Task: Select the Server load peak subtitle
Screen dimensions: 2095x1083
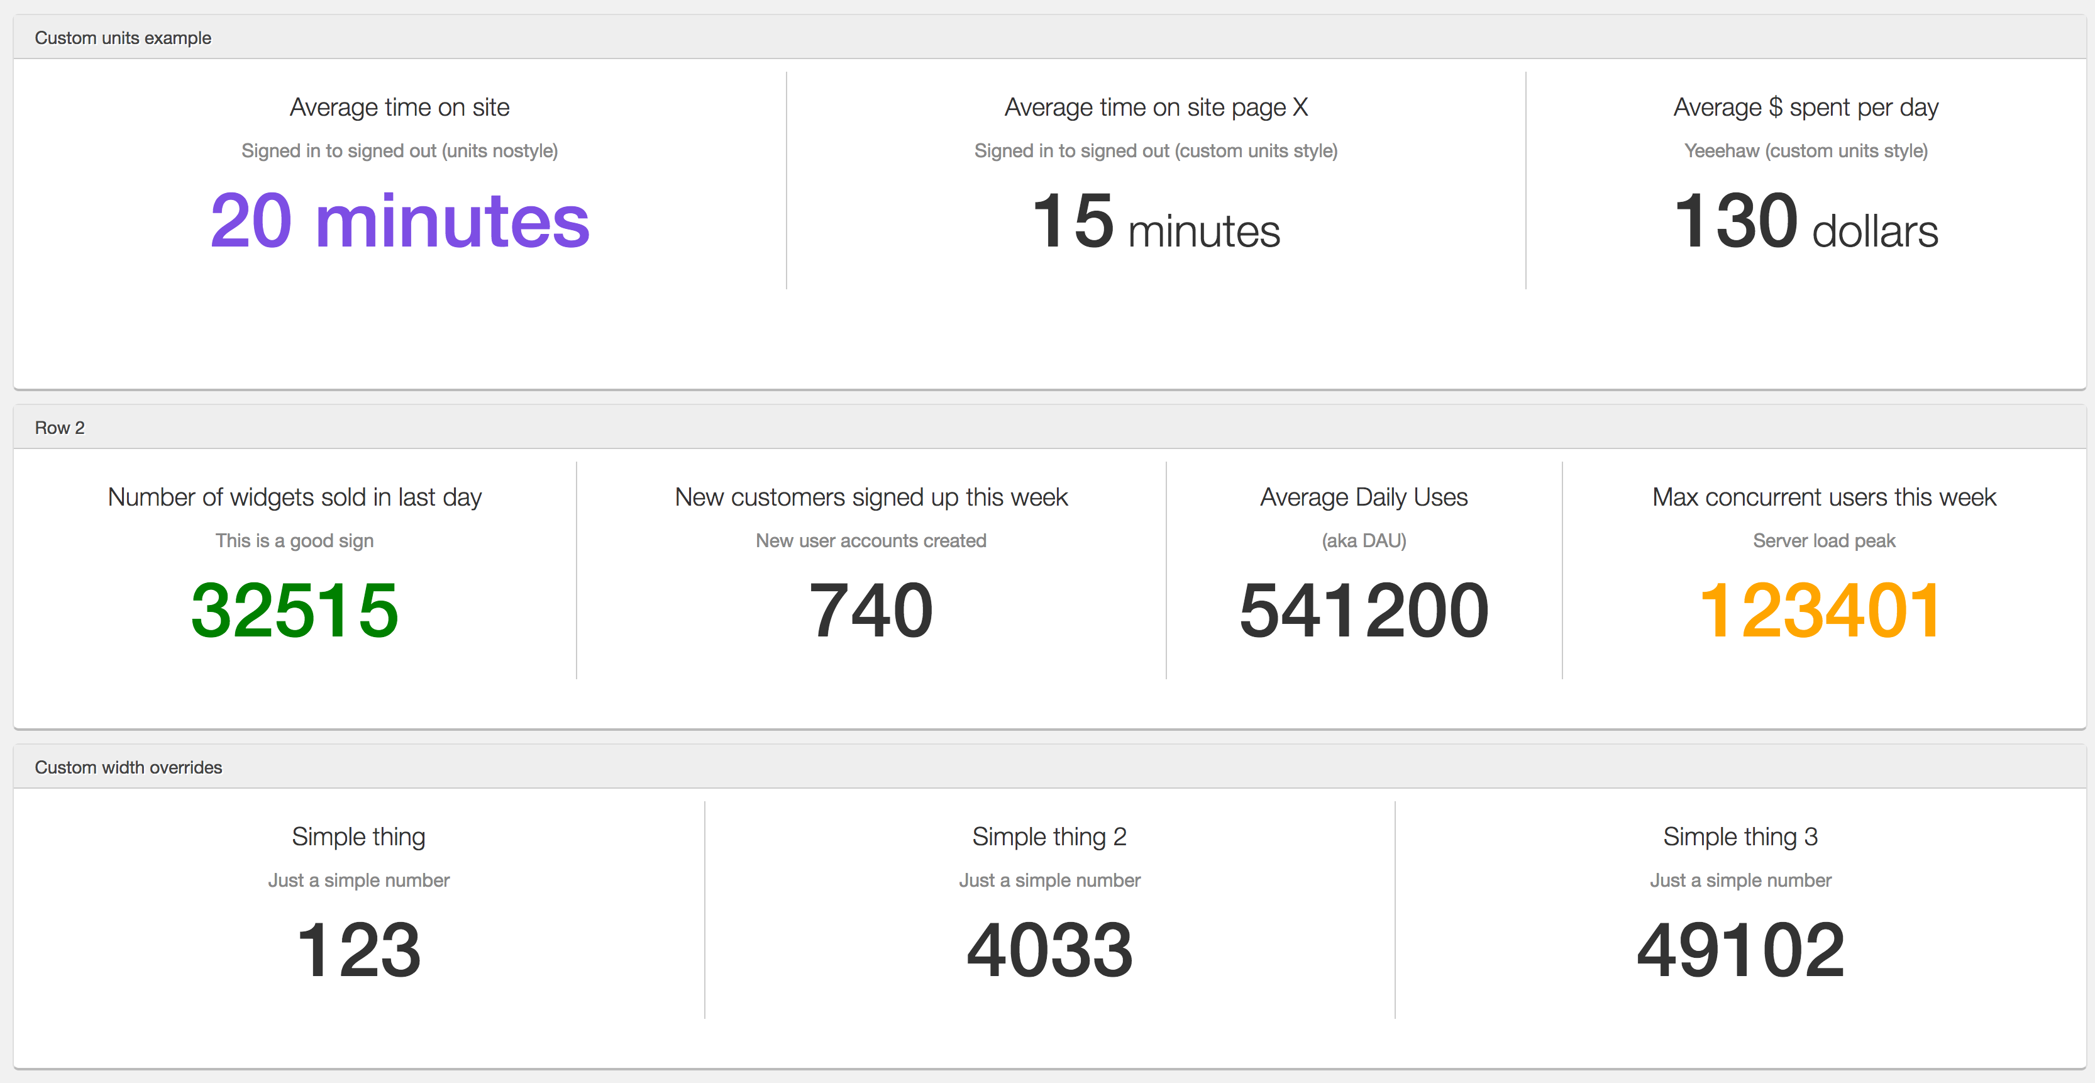Action: click(1823, 540)
